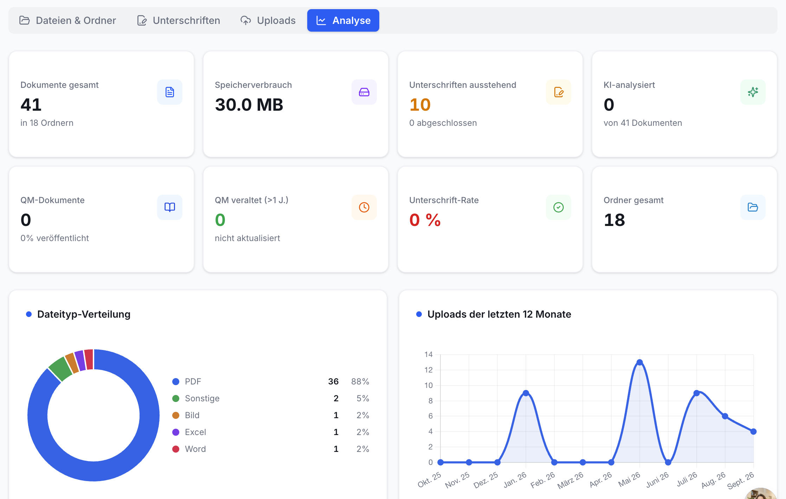
Task: Click the clock icon in QM veraltet card
Action: [364, 207]
